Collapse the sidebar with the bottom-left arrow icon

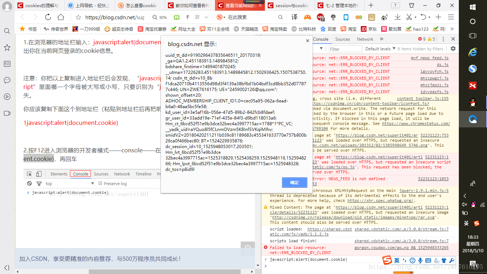(7, 268)
